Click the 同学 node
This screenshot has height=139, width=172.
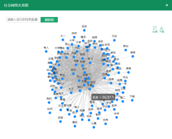(x=83, y=58)
